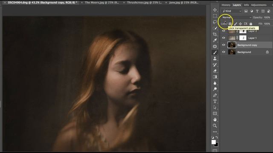
Task: Open the Edit Toolbar three-dots menu
Action: point(215,132)
